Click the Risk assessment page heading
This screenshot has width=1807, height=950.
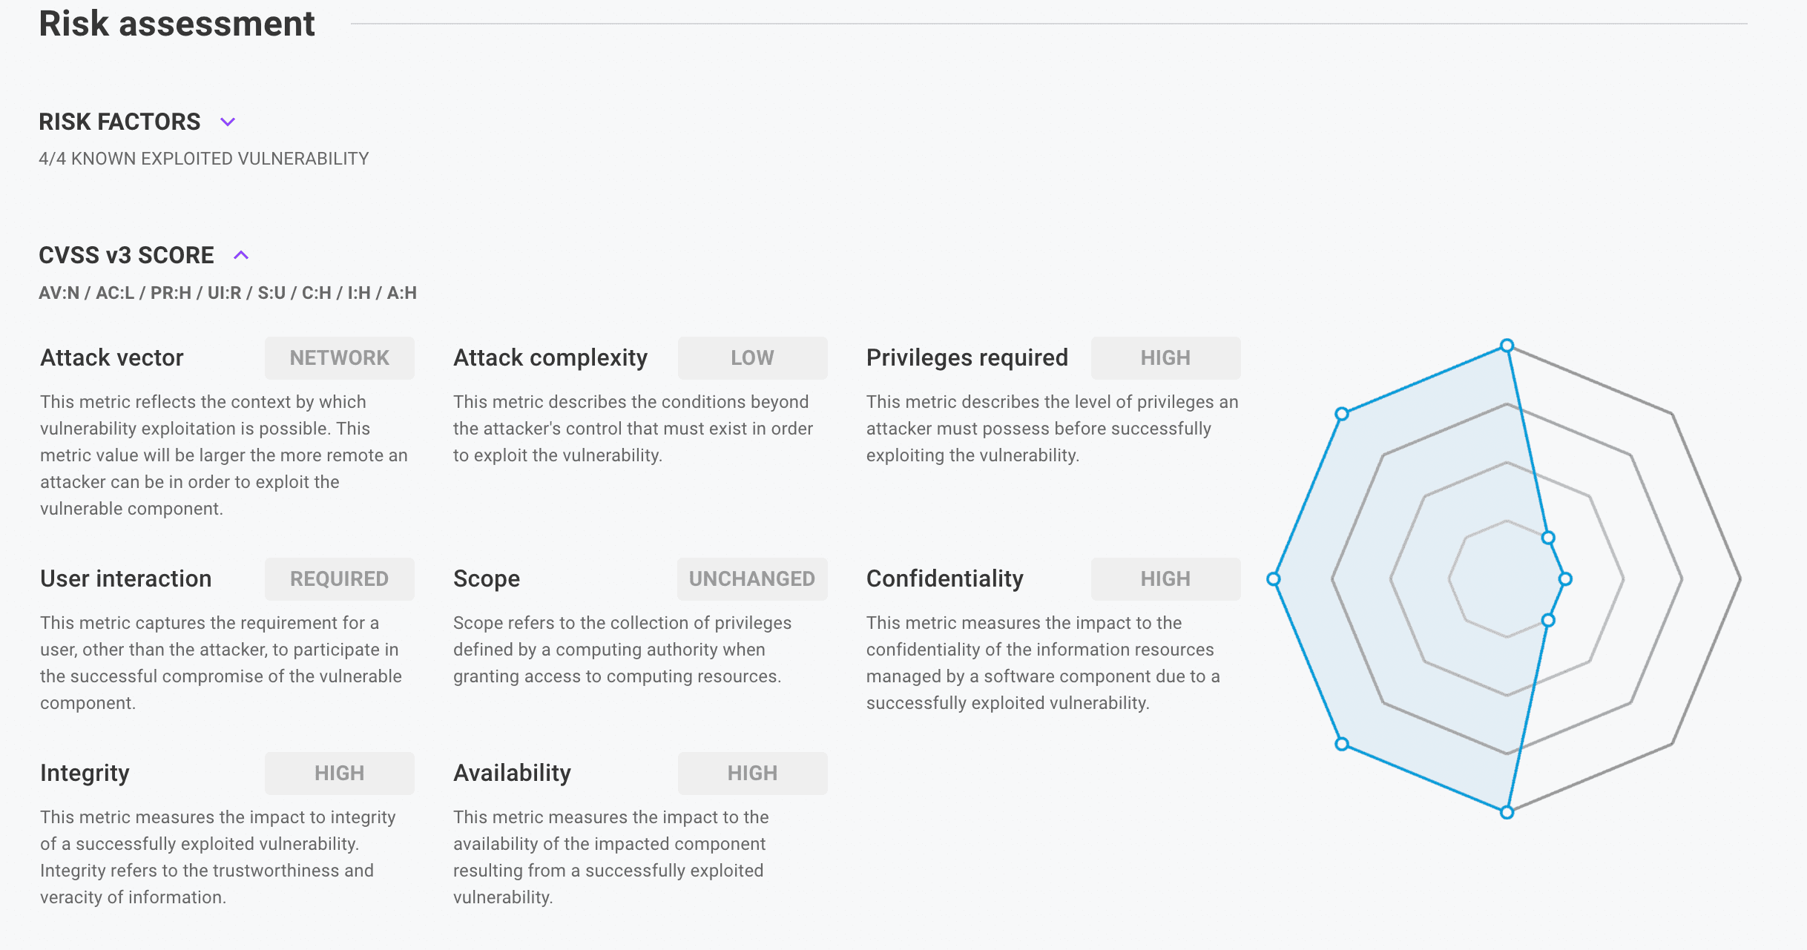click(177, 24)
